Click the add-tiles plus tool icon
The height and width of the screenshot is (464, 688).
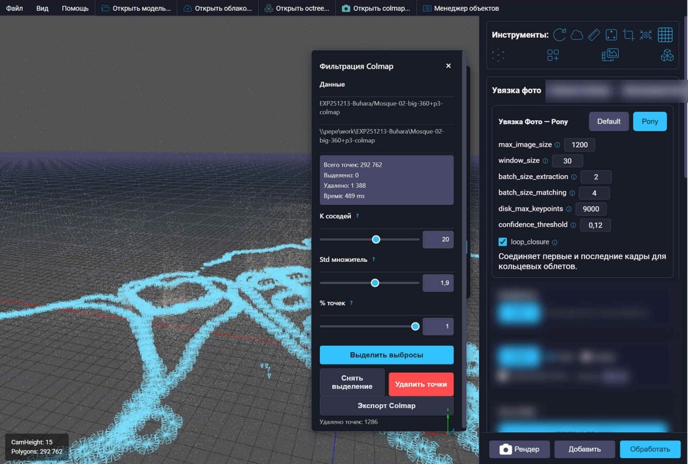(553, 55)
